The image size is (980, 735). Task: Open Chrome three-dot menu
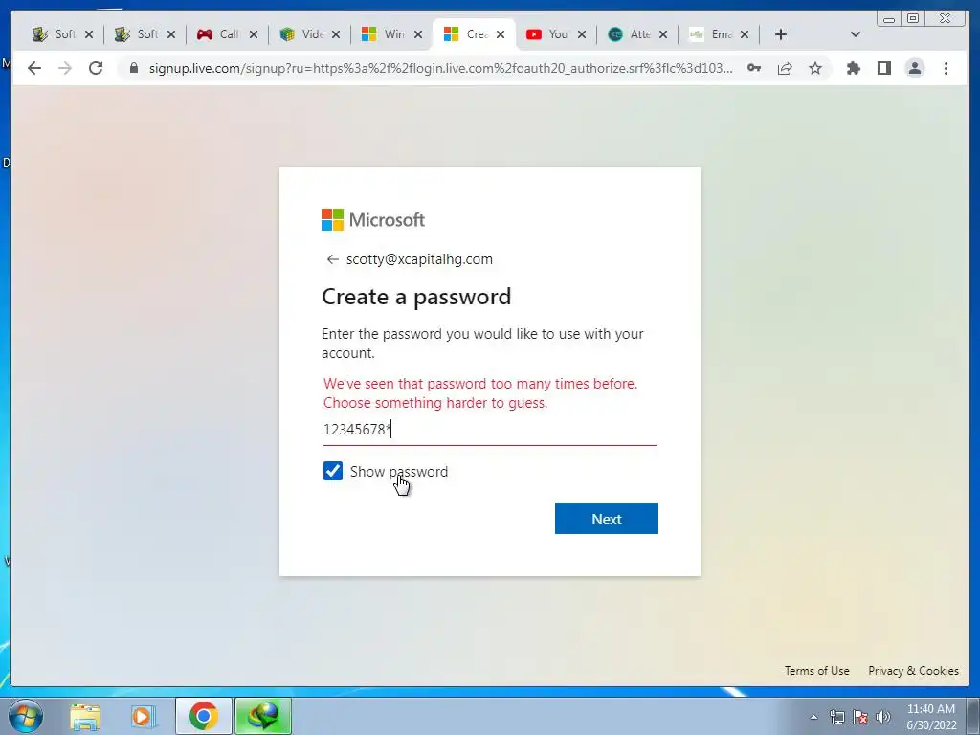point(946,68)
